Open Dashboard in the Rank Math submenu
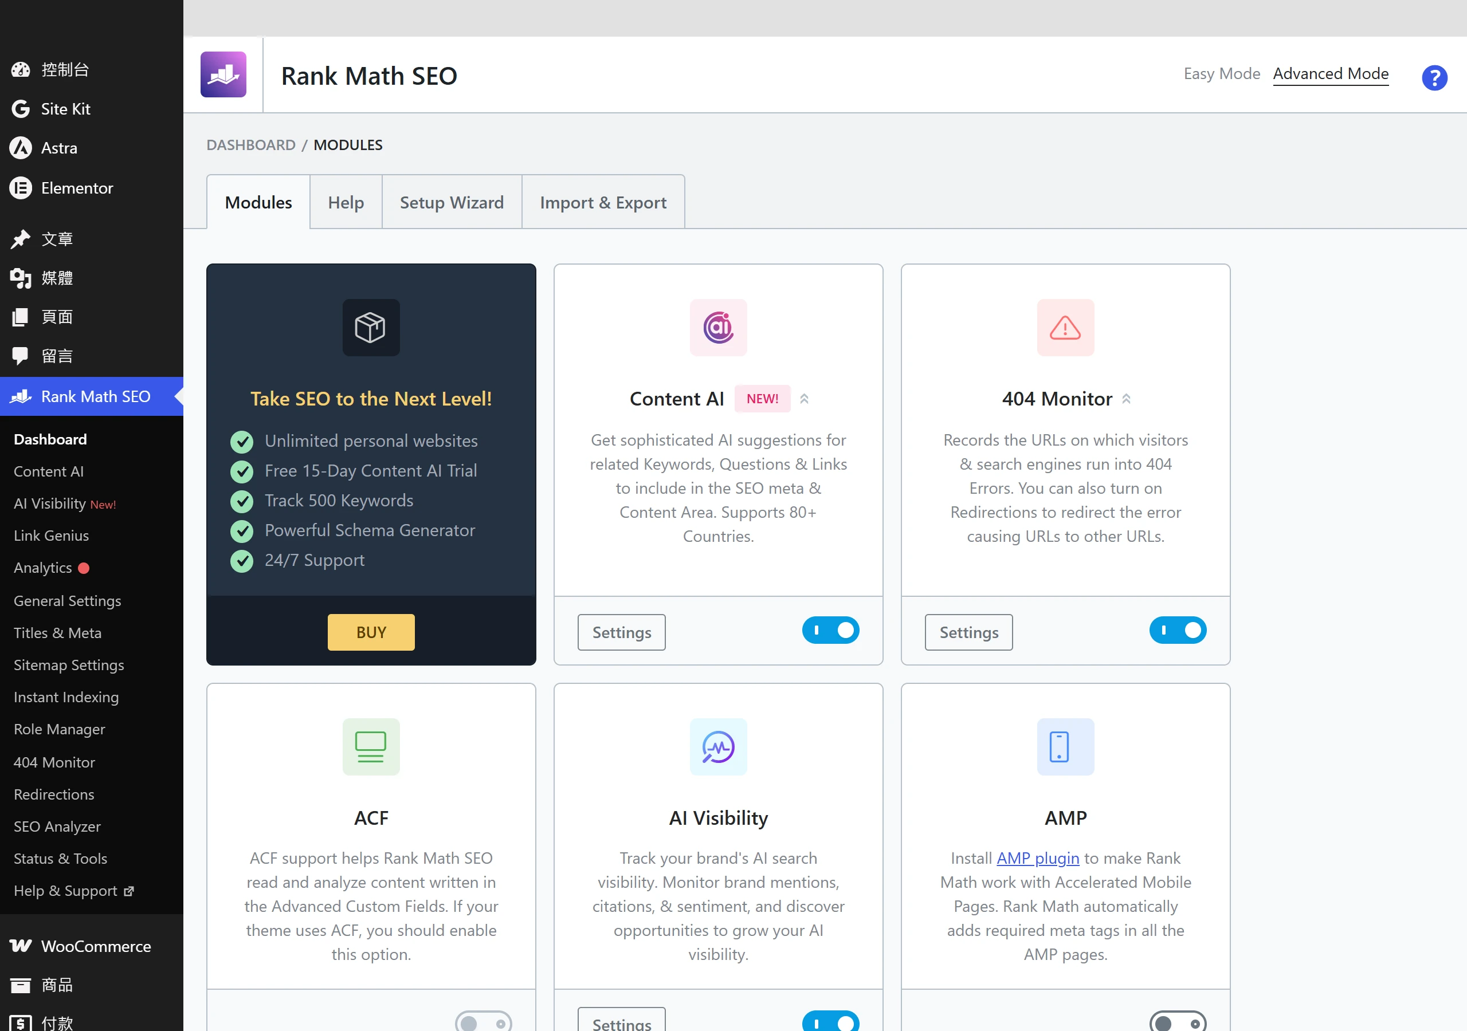 coord(50,439)
